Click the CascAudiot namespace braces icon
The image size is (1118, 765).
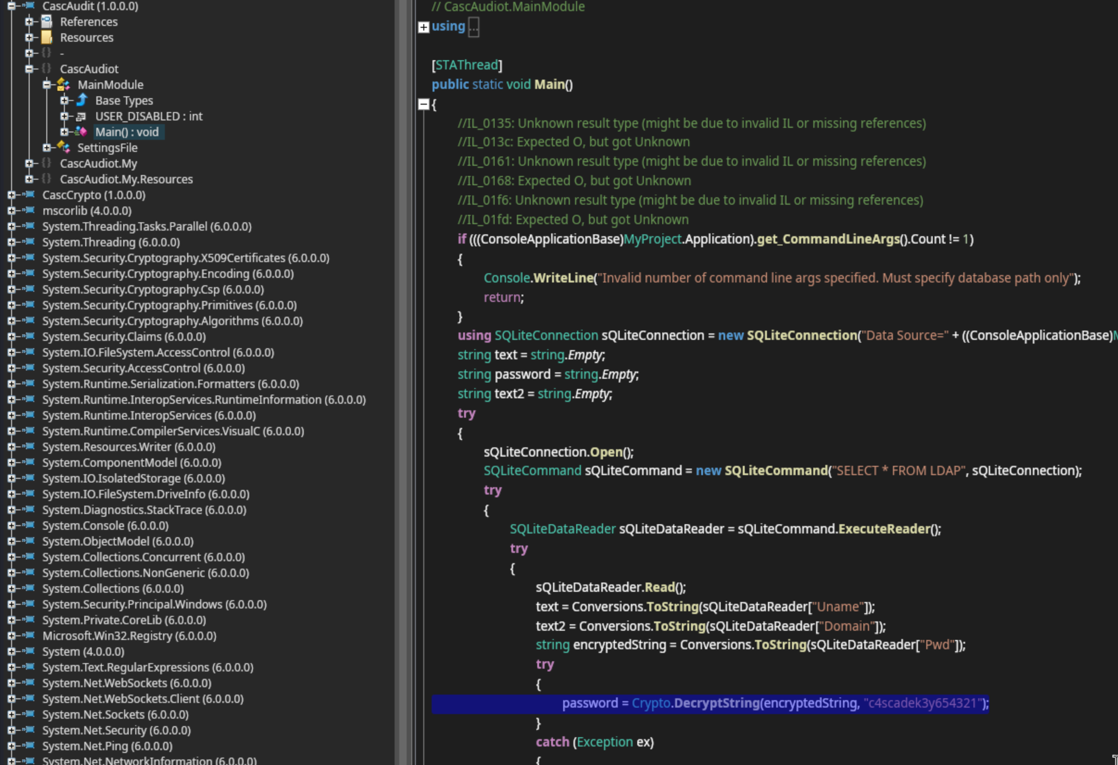coord(47,69)
